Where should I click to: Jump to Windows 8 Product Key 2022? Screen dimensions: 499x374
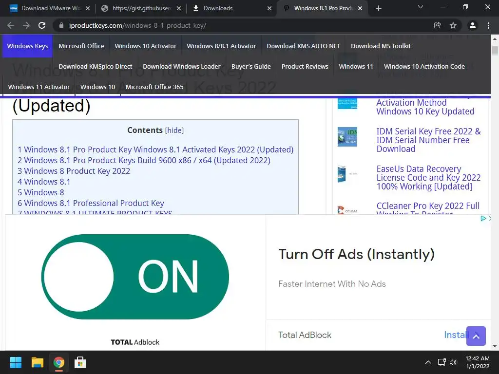tap(74, 171)
